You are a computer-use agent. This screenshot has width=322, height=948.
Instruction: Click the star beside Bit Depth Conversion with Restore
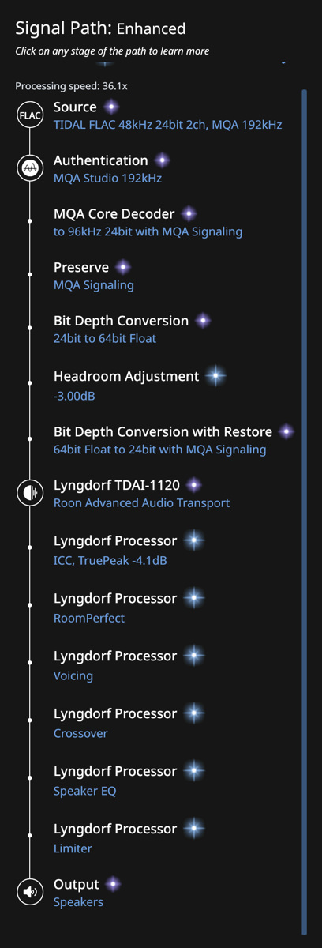[286, 431]
